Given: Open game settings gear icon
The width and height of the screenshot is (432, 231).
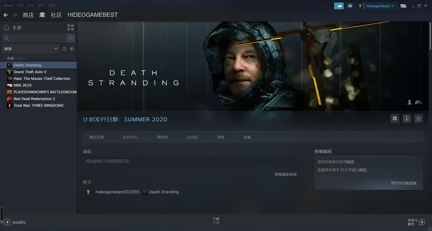Looking at the screenshot, I should click(395, 118).
